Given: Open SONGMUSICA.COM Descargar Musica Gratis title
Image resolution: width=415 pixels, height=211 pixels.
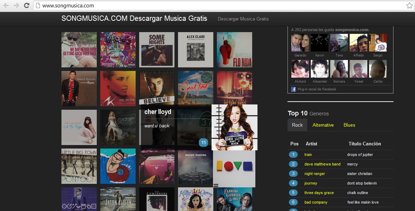Looking at the screenshot, I should (134, 18).
